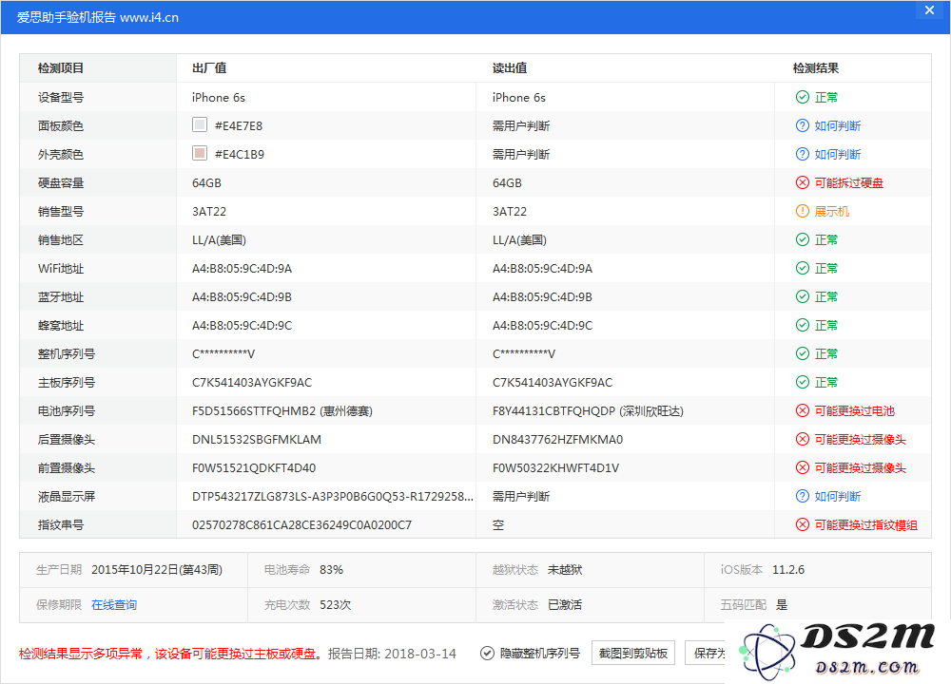Click the 读出值 column header
951x684 pixels.
[510, 67]
